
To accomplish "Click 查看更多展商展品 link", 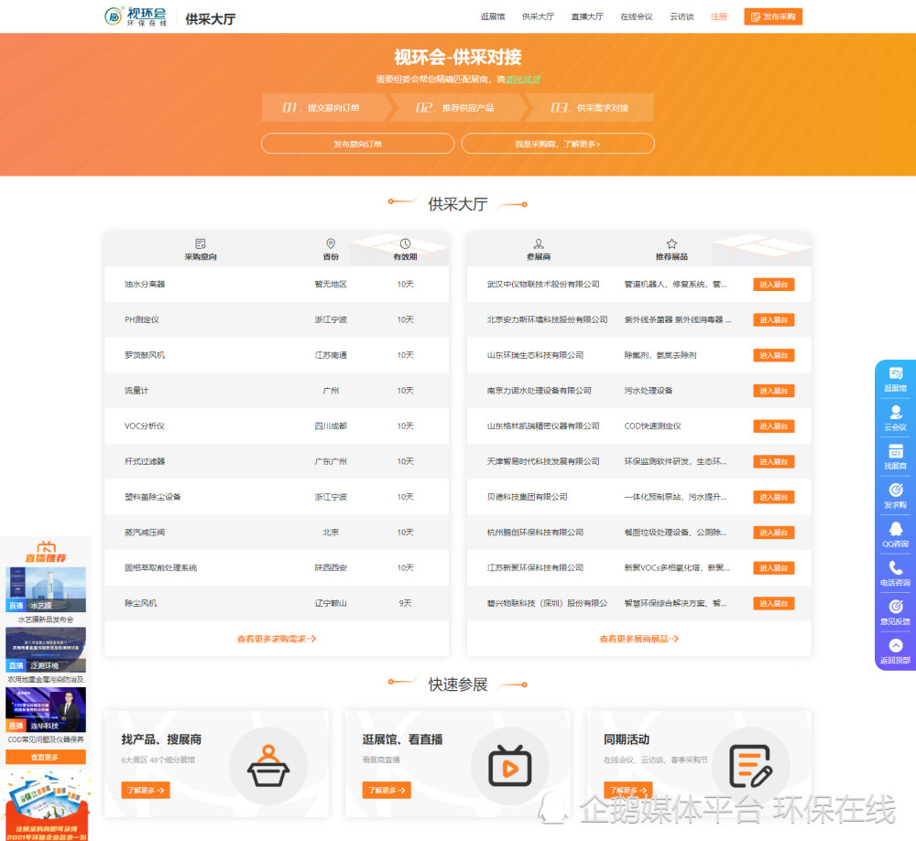I will 639,639.
